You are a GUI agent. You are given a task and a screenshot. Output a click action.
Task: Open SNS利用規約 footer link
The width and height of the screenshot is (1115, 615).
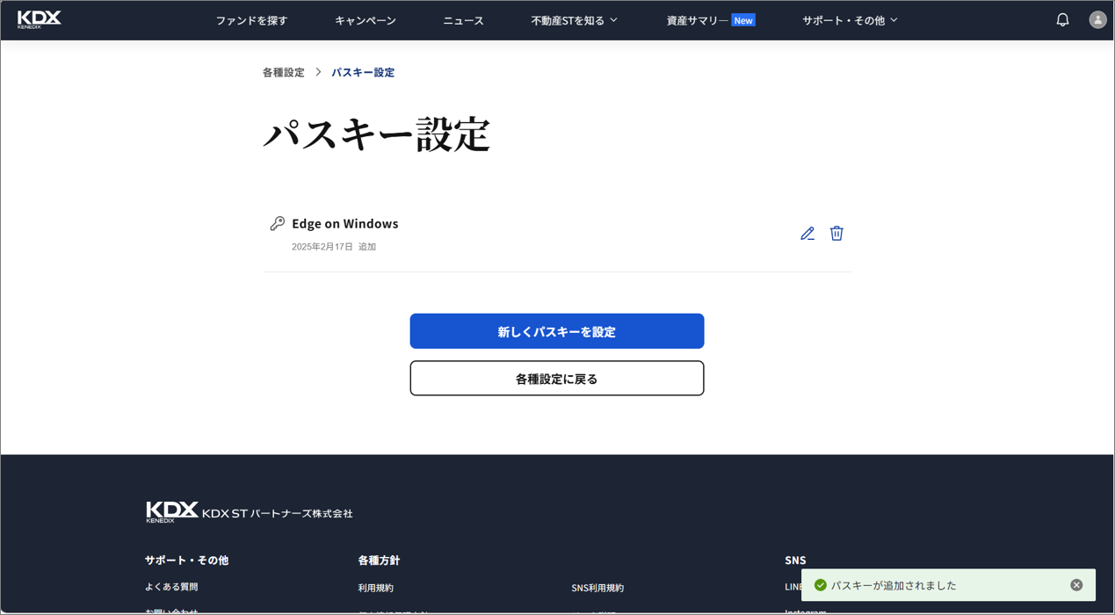coord(597,588)
